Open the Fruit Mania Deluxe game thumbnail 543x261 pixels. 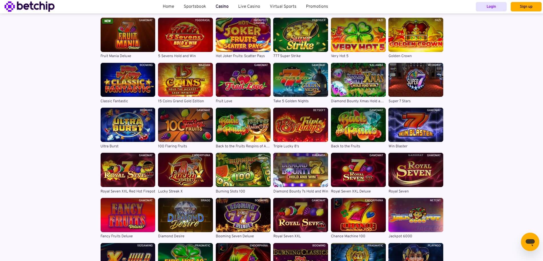click(x=128, y=35)
